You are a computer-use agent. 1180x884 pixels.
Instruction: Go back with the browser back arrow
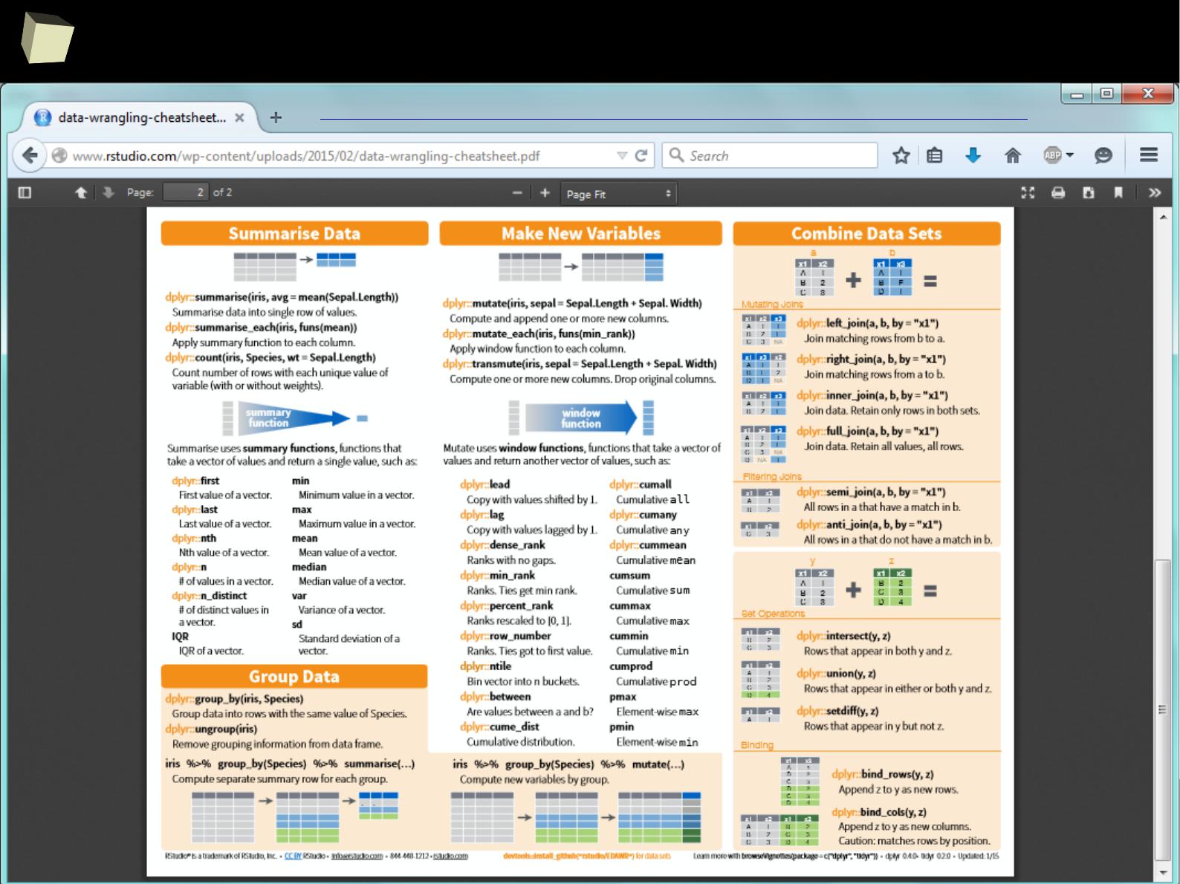coord(30,155)
